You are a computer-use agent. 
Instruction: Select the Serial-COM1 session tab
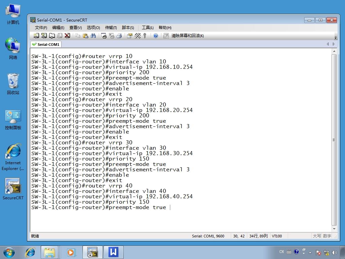coord(46,44)
